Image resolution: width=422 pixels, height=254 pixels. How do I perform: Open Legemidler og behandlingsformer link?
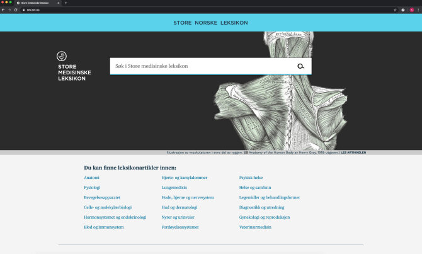[270, 197]
